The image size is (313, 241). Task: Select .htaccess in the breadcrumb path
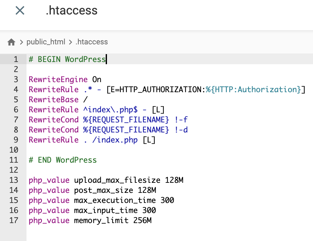tap(92, 42)
